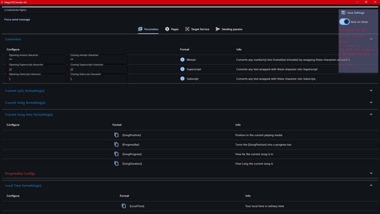
Task: Edit the Opening Subscript character field
Action: click(36, 78)
